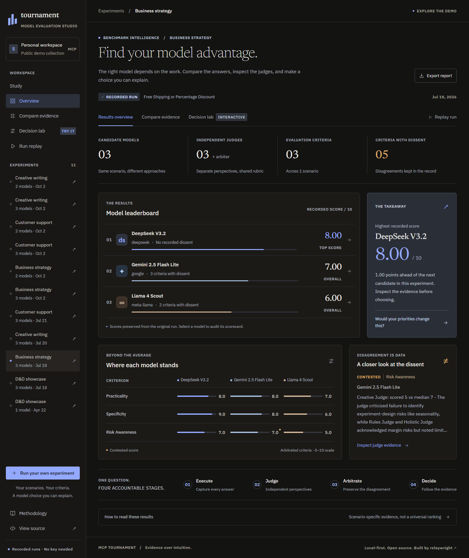This screenshot has height=558, width=469.
Task: Open the DeepSeek V3.2 row arrow
Action: (x=349, y=240)
